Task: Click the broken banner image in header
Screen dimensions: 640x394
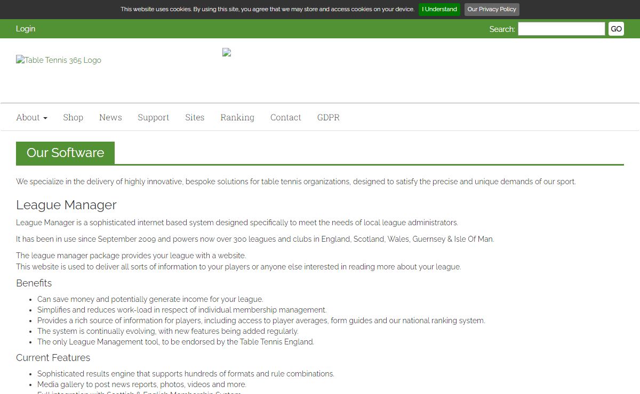Action: pos(227,52)
